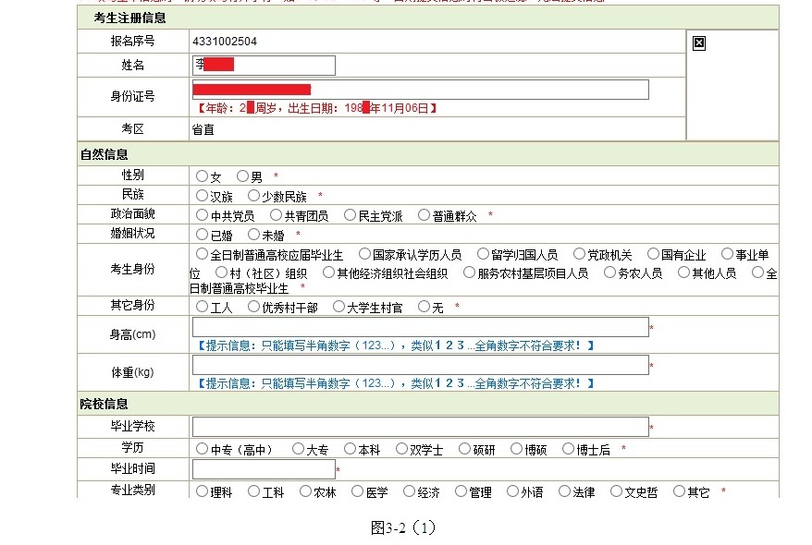
Task: Select 共青团员 political status
Action: [276, 215]
